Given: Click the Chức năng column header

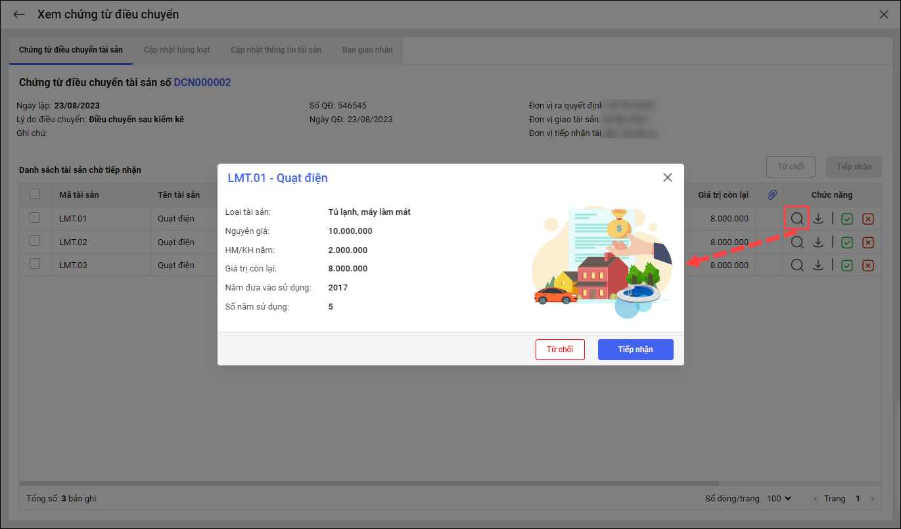Looking at the screenshot, I should pyautogui.click(x=831, y=195).
